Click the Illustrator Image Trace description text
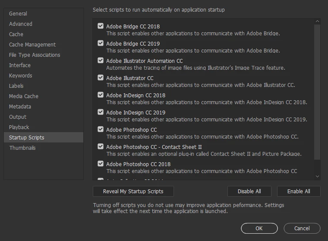Screen dimensions: 328x241 pos(196,68)
